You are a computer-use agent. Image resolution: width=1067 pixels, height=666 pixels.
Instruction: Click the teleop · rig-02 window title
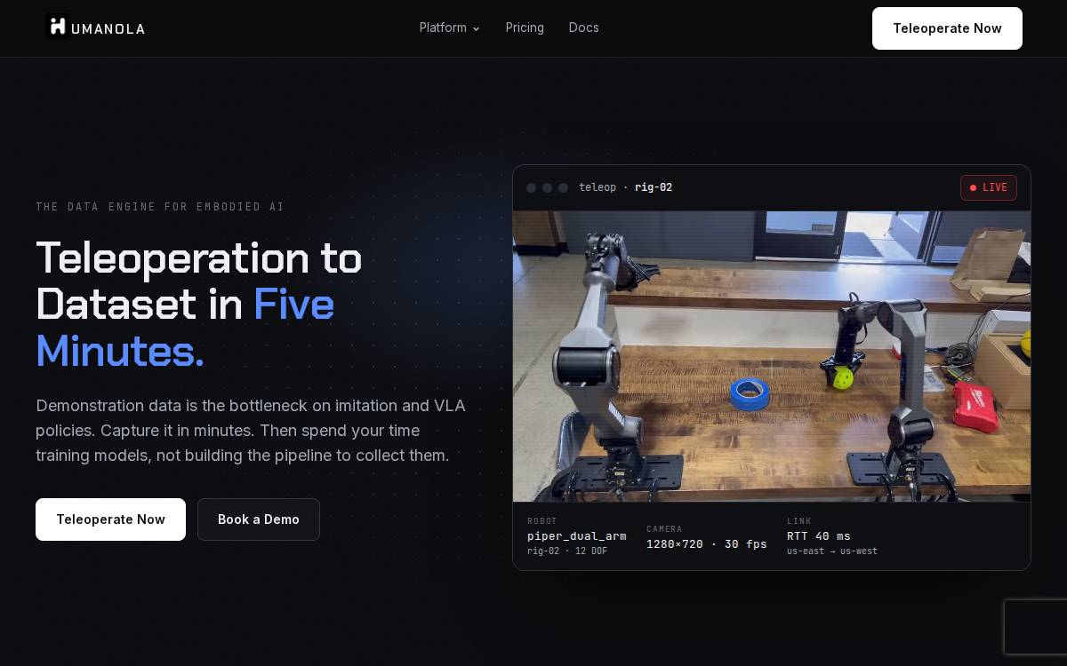point(625,187)
